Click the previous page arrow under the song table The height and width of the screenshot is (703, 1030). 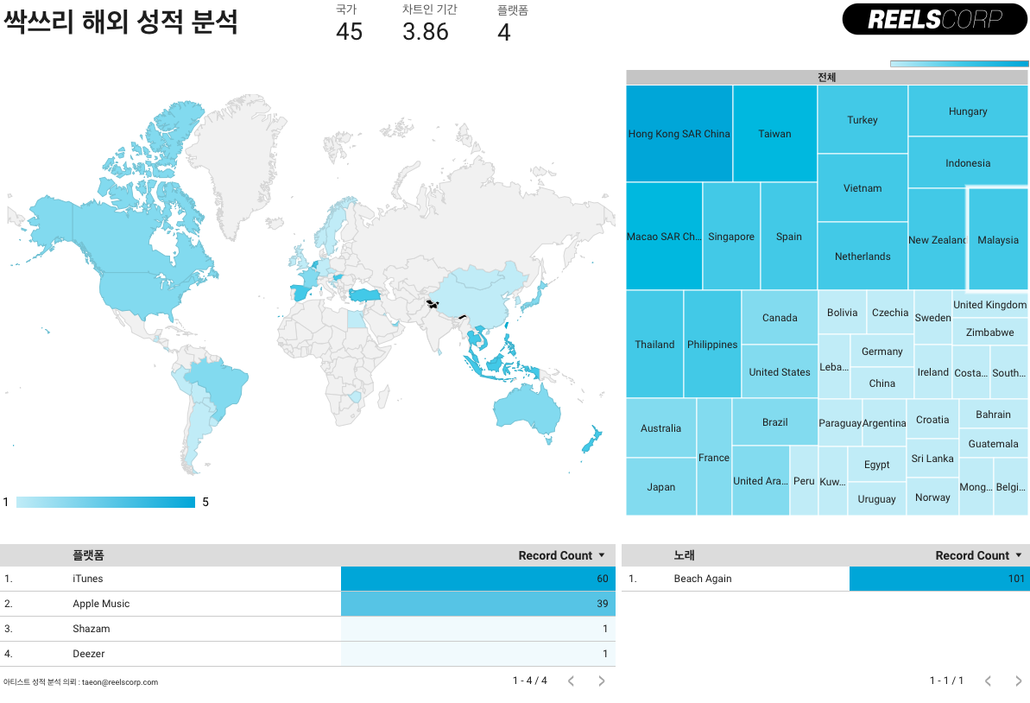coord(987,681)
